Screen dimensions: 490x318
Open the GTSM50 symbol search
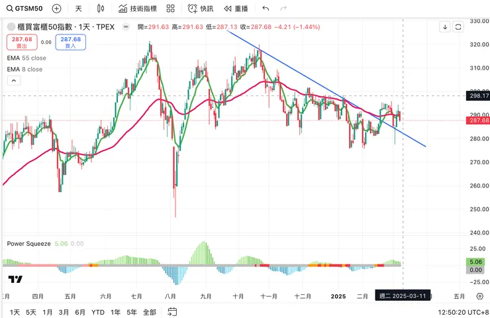click(24, 9)
